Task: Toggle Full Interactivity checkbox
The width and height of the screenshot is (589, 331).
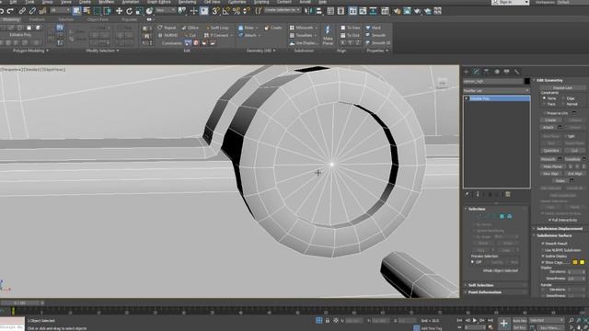Action: coord(549,220)
